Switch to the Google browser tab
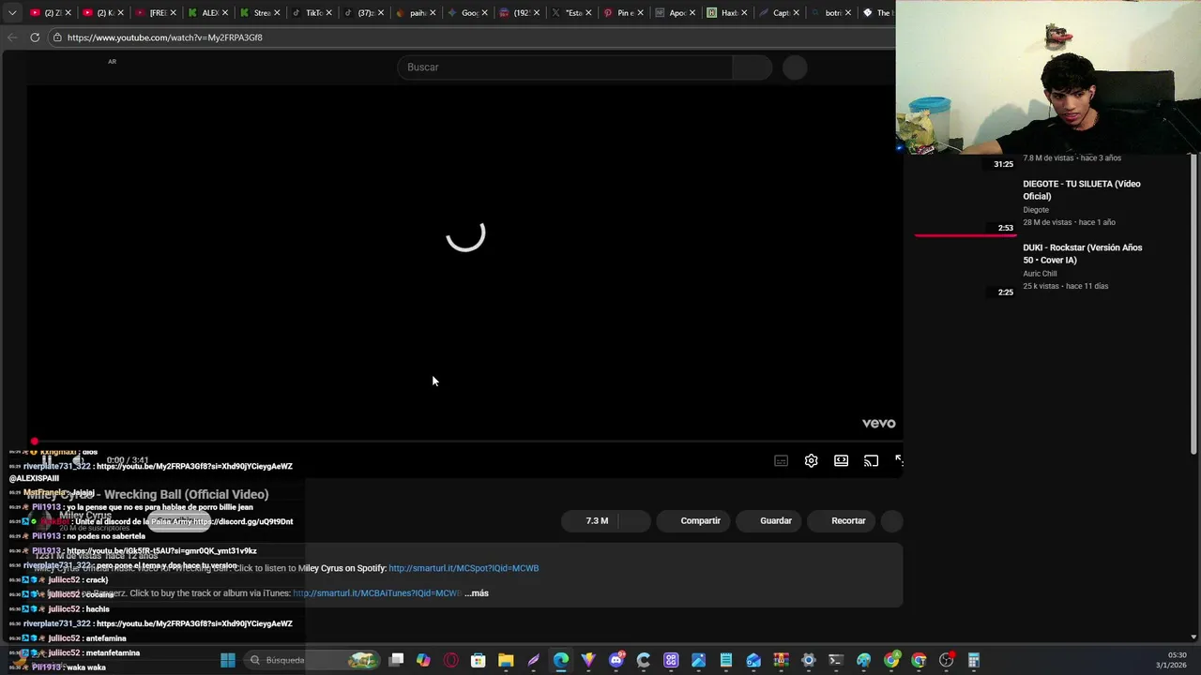Viewport: 1201px width, 675px height. click(469, 13)
